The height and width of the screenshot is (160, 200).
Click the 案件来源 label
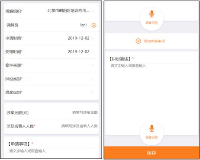[x=13, y=65]
